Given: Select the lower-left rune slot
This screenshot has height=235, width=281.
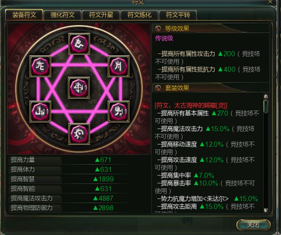Looking at the screenshot, I should click(x=40, y=111).
